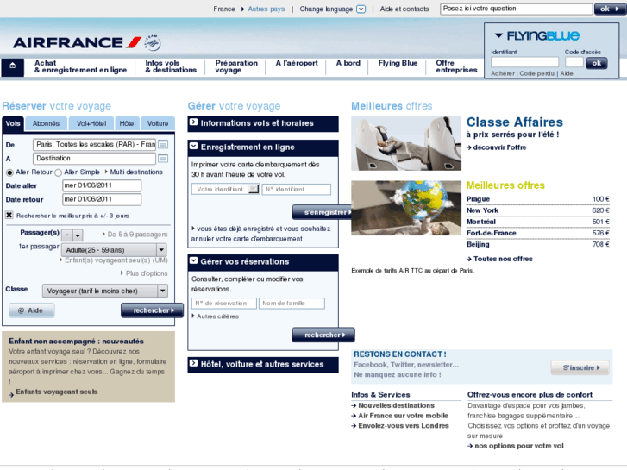Open the 1er passager age dropdown

(114, 250)
